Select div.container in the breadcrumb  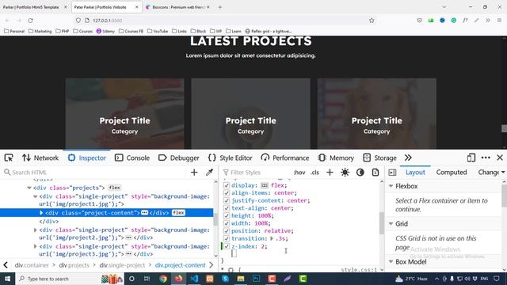click(x=32, y=265)
